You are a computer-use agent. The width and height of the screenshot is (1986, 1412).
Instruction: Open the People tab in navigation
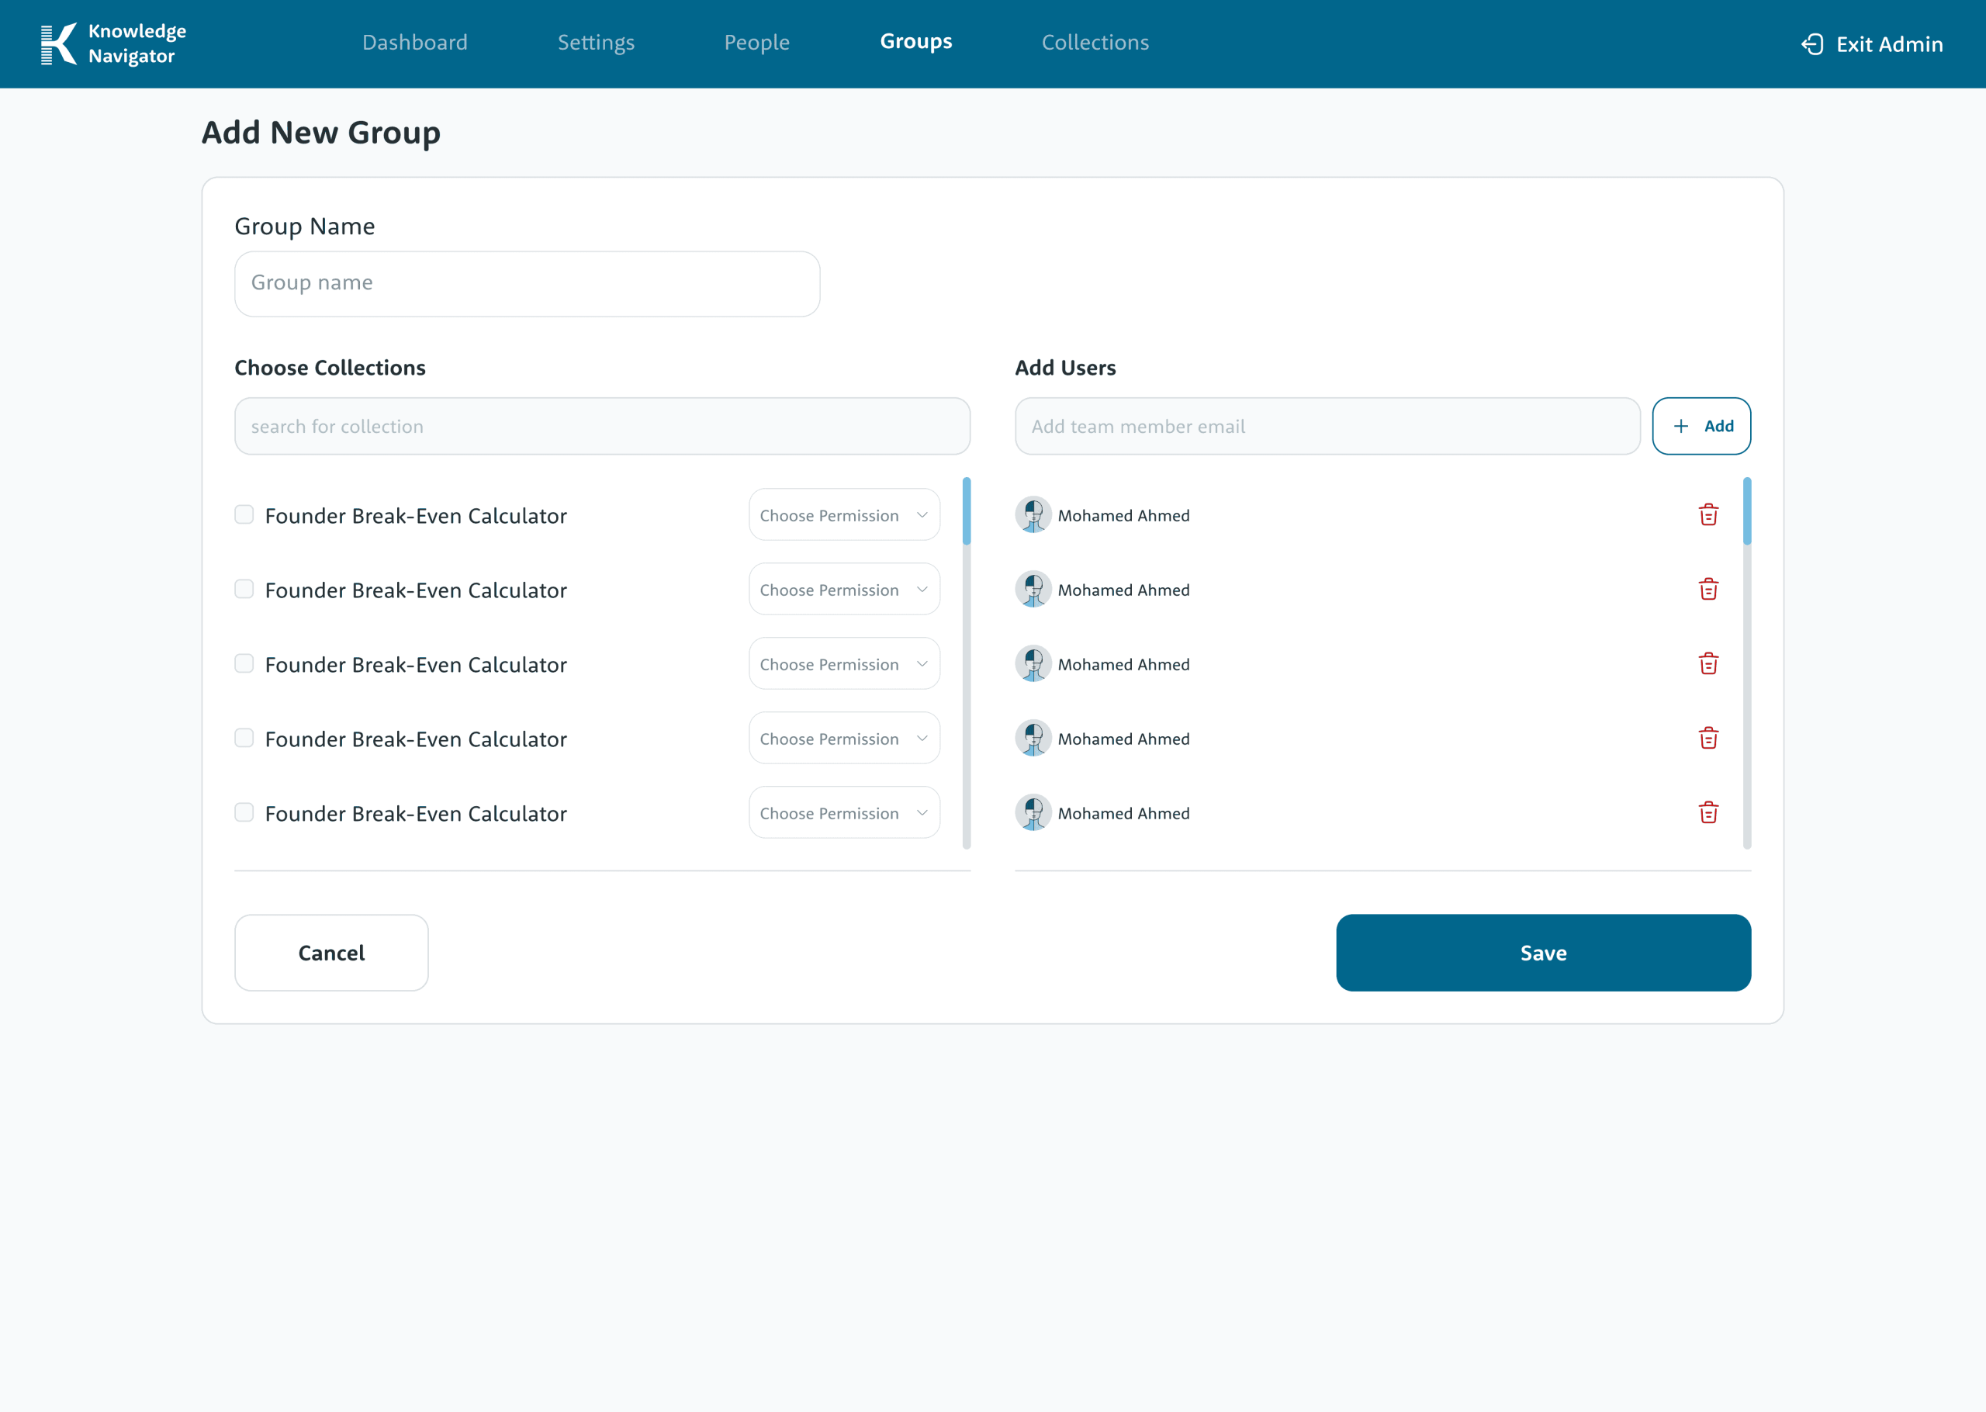click(756, 43)
